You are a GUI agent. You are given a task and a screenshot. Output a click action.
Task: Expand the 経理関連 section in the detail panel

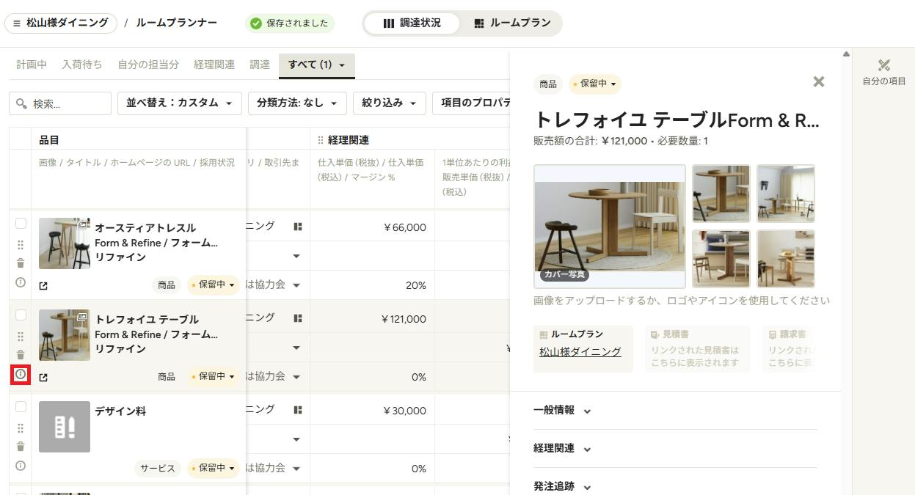point(562,448)
